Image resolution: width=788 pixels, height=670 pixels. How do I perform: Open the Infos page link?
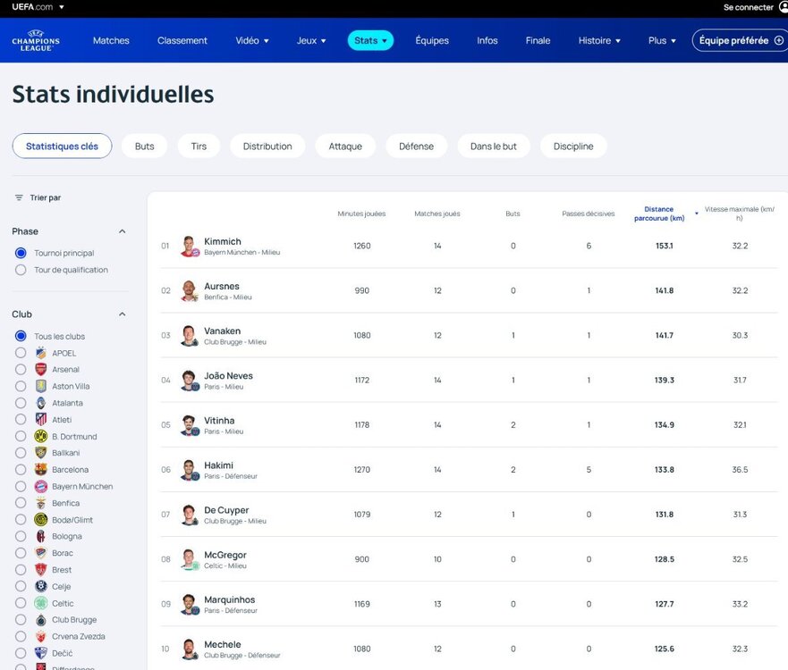click(487, 41)
